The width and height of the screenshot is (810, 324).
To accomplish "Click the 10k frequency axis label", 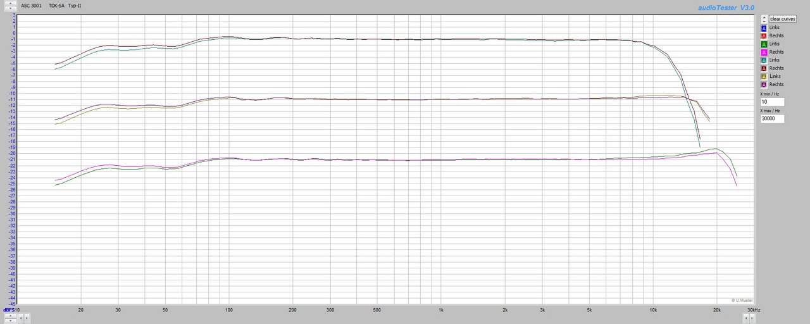I will [653, 310].
